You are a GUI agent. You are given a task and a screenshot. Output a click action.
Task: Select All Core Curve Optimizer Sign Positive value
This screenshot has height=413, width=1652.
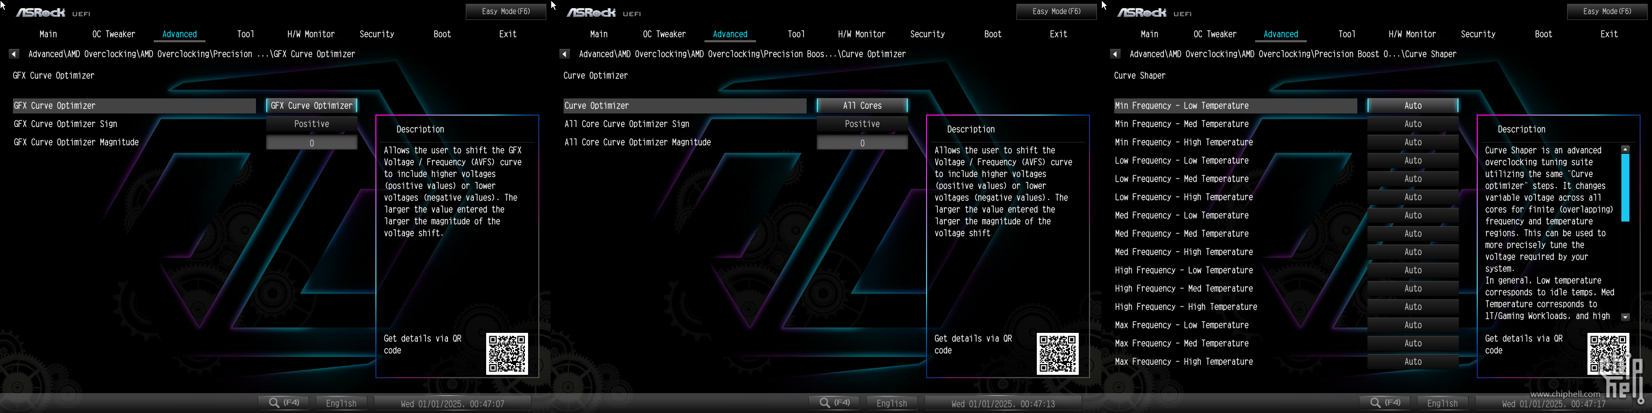tap(862, 124)
